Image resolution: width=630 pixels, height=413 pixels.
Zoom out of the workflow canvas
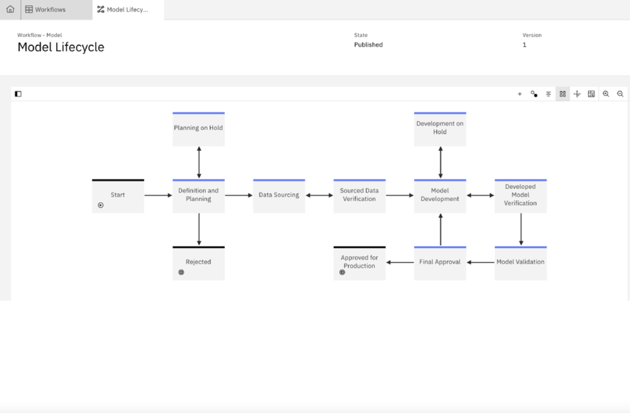(x=621, y=94)
